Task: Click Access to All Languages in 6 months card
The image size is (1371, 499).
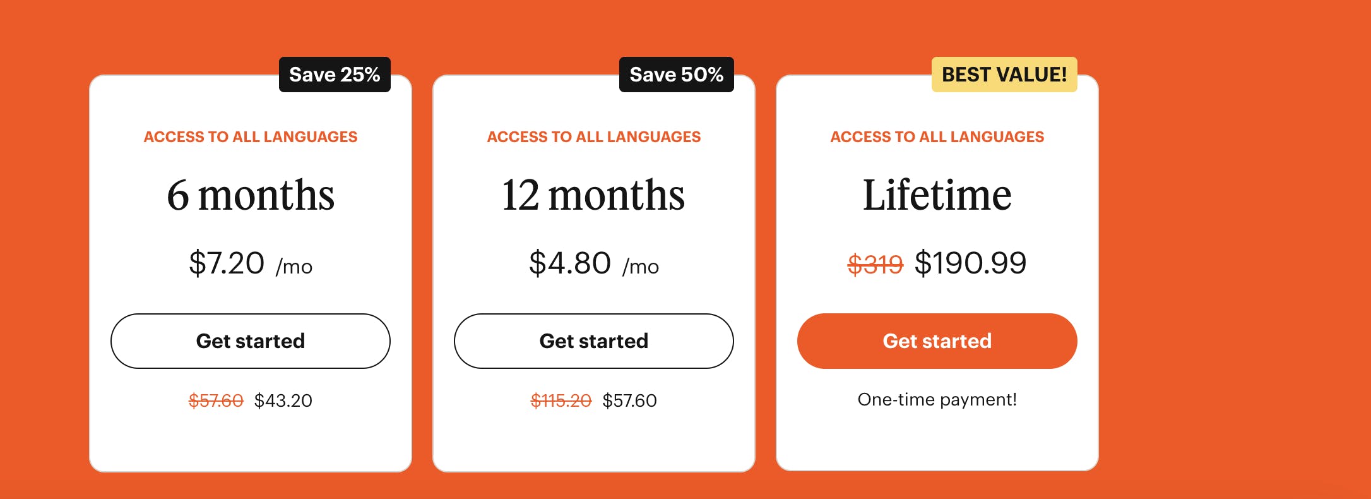Action: (251, 137)
